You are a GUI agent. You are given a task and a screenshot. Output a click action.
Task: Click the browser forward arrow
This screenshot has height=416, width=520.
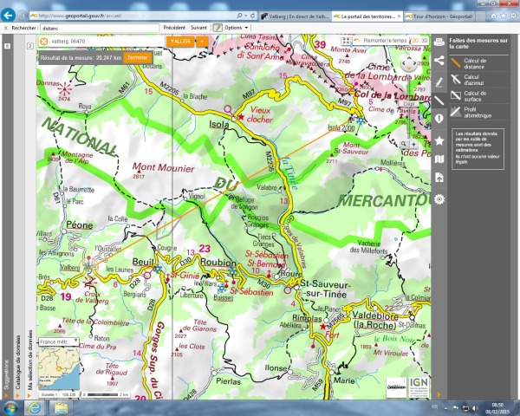tap(22, 16)
